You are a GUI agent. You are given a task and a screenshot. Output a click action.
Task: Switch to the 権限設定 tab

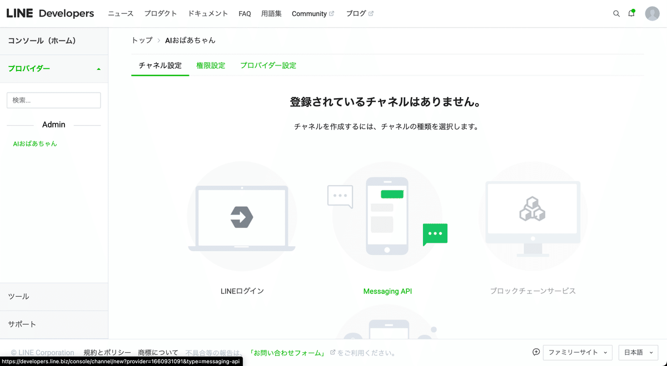pos(211,65)
